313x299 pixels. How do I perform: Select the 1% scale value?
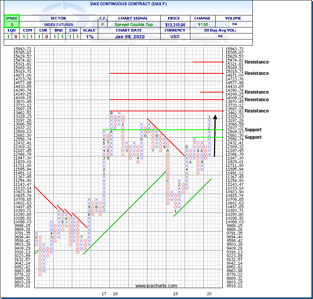[x=89, y=37]
